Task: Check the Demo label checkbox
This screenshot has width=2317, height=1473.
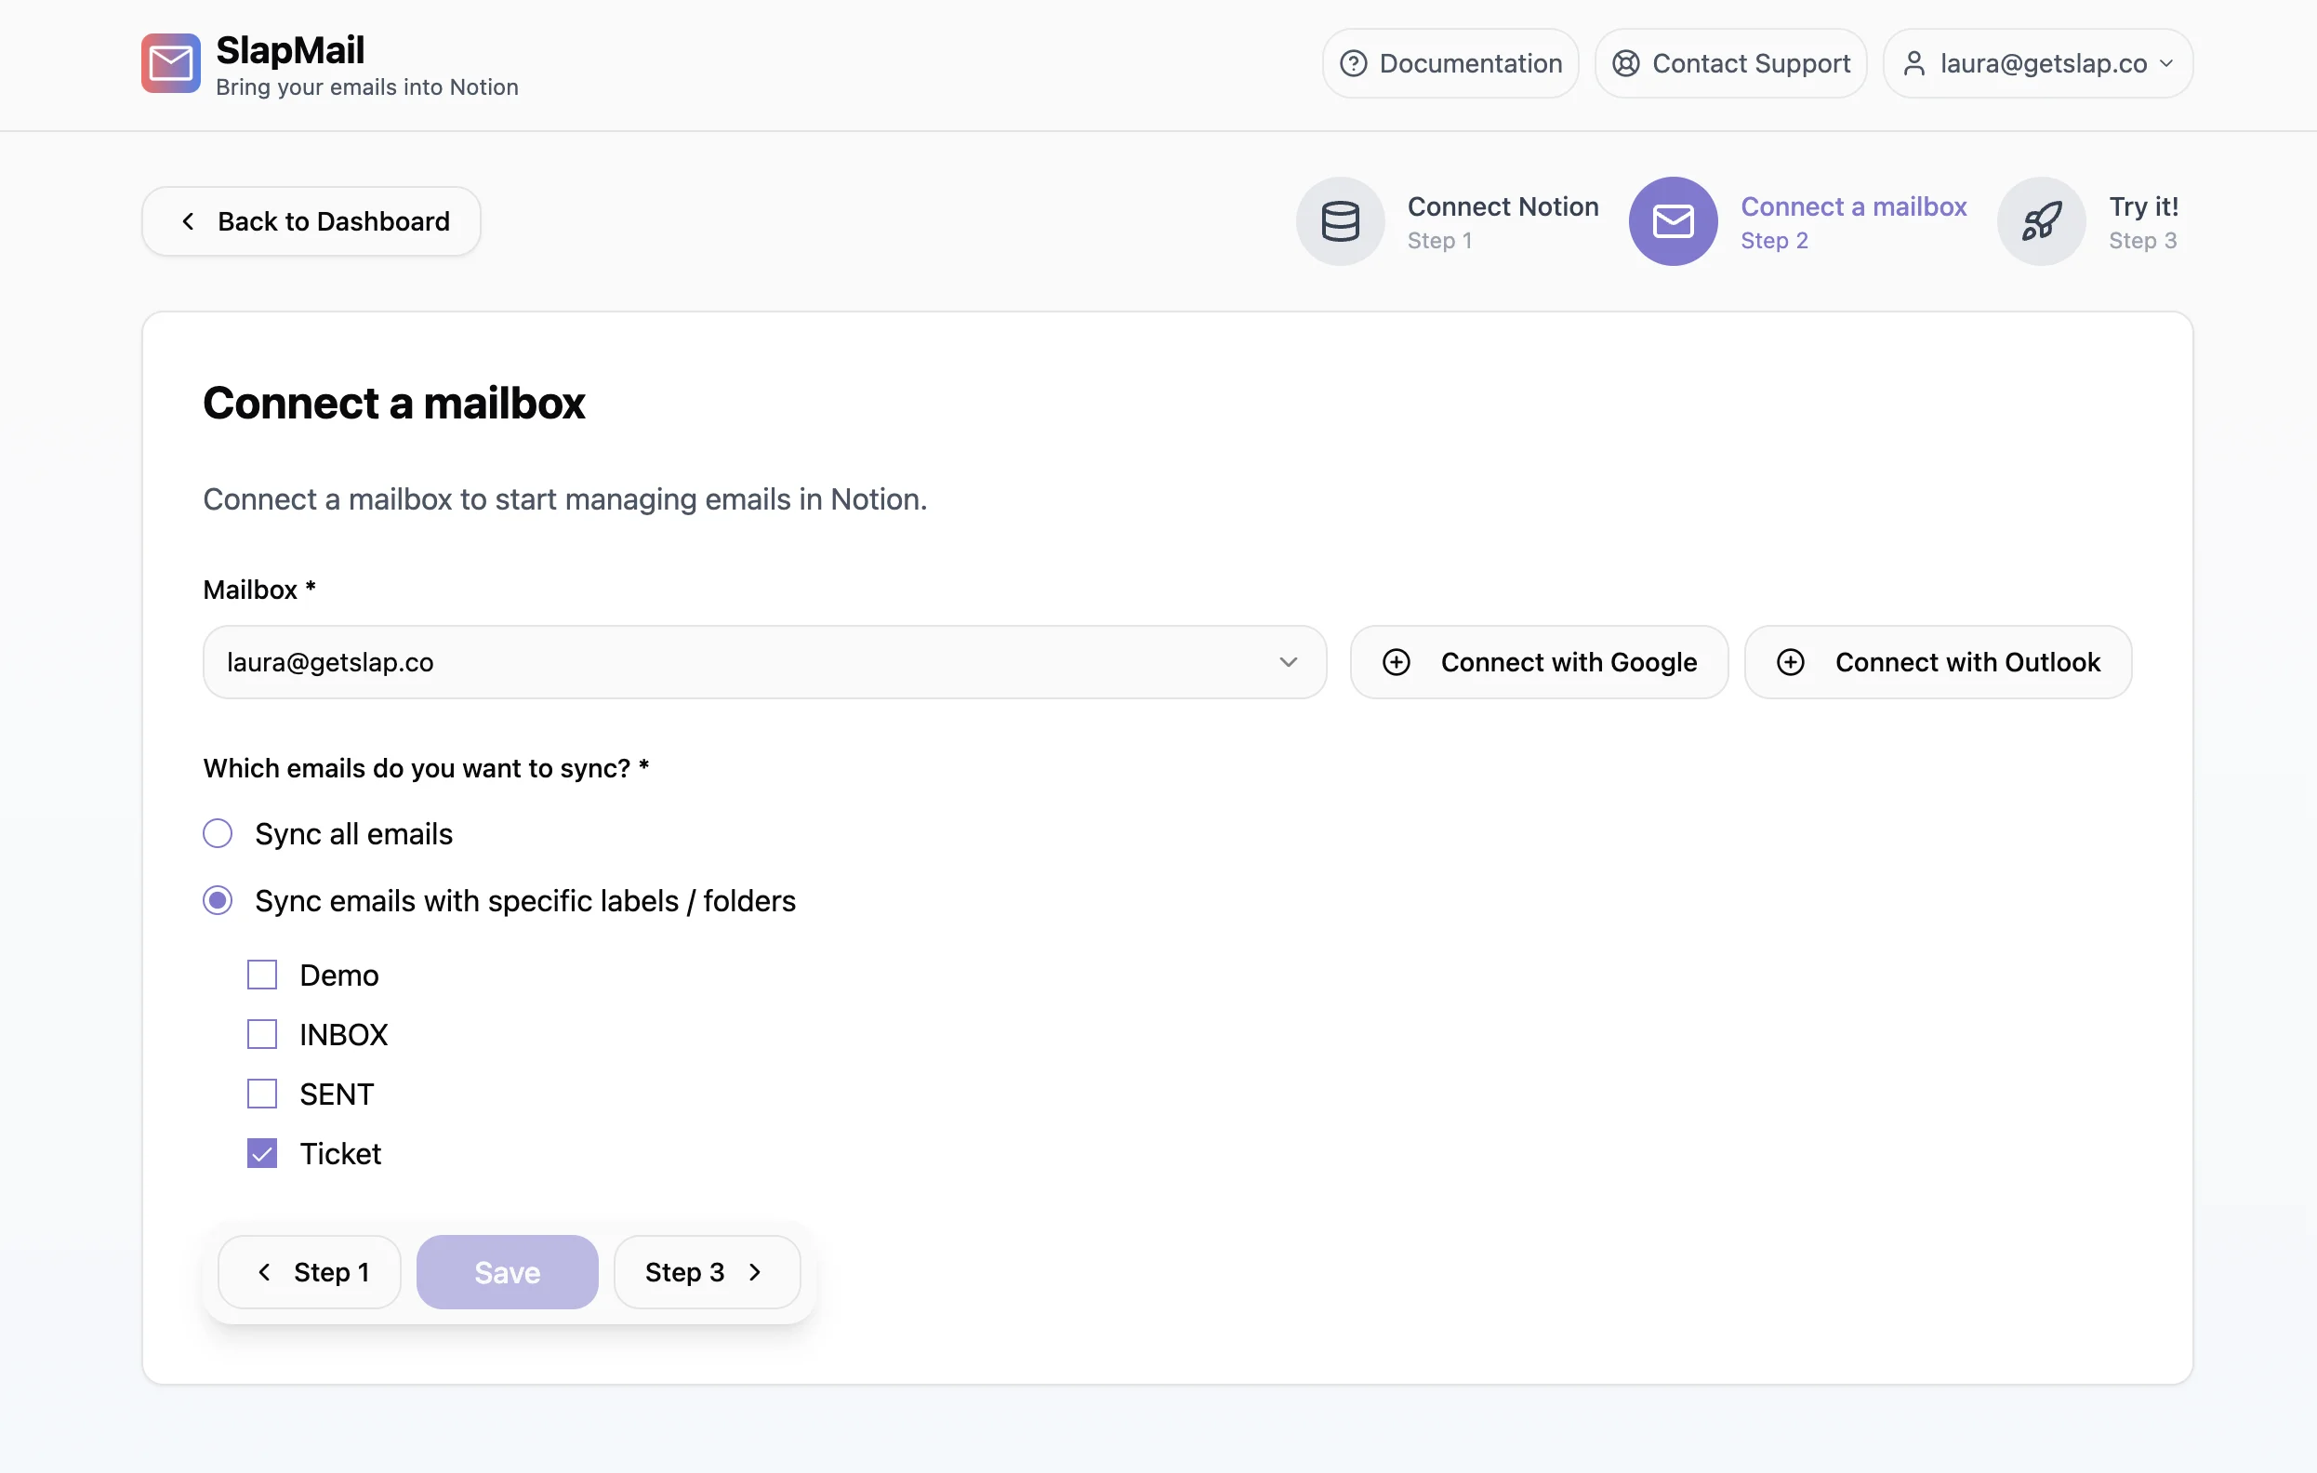Action: click(261, 975)
